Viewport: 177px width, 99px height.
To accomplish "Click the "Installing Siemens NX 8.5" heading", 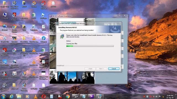I will pos(67,28).
